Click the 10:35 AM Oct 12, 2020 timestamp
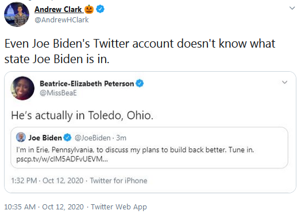This screenshot has height=218, width=301. tap(44, 207)
